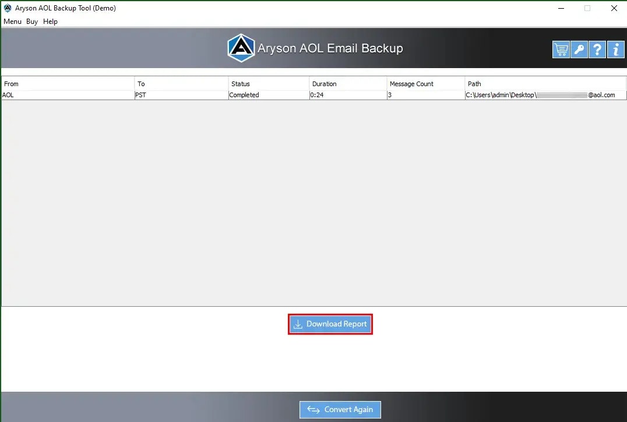Select the From column header

pyautogui.click(x=68, y=84)
